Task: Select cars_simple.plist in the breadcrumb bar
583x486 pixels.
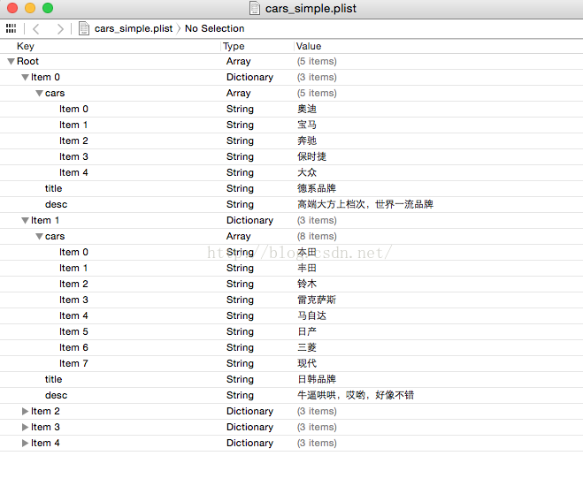Action: click(134, 28)
